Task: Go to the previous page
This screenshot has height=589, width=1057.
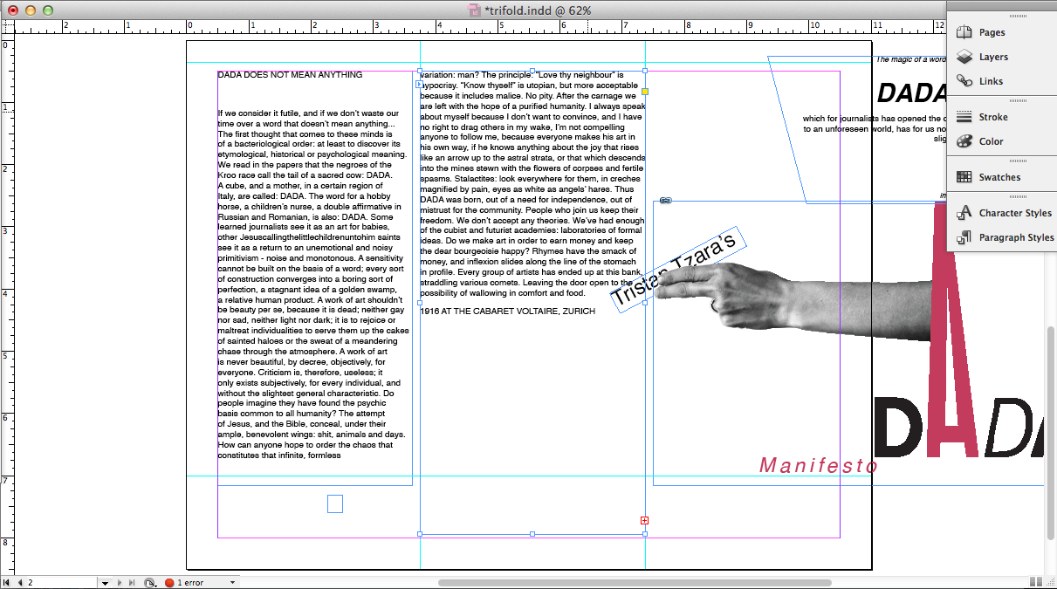Action: 19,582
